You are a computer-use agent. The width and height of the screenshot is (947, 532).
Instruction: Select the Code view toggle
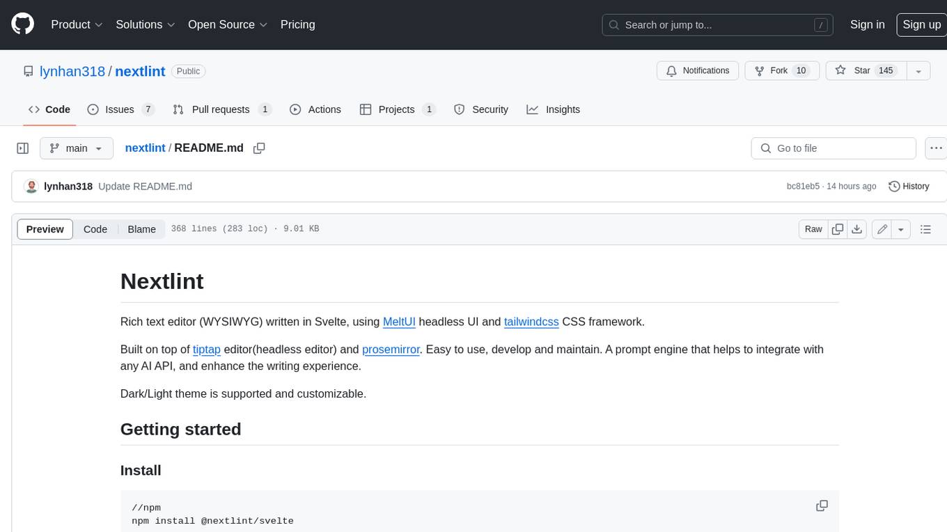pyautogui.click(x=95, y=229)
